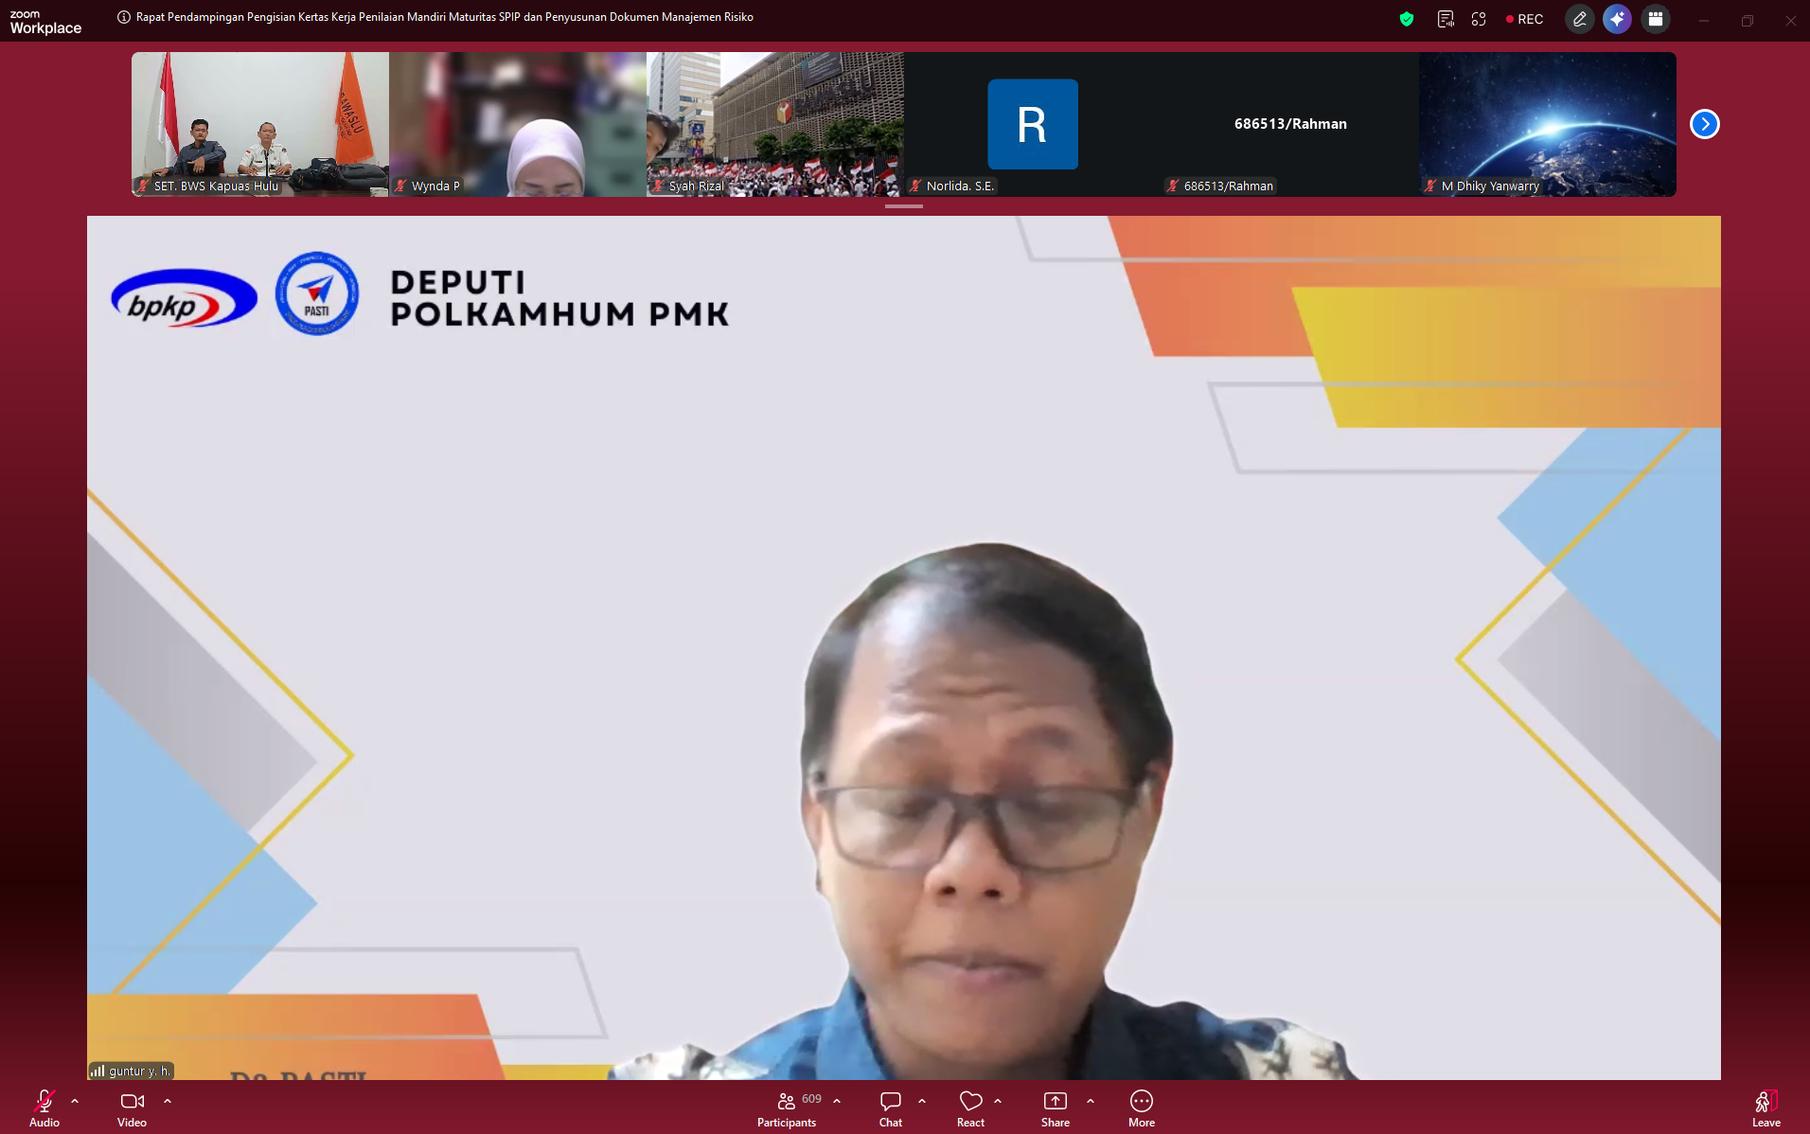Viewport: 1810px width, 1134px height.
Task: Select 686513/Rahman participant tile
Action: [1290, 124]
